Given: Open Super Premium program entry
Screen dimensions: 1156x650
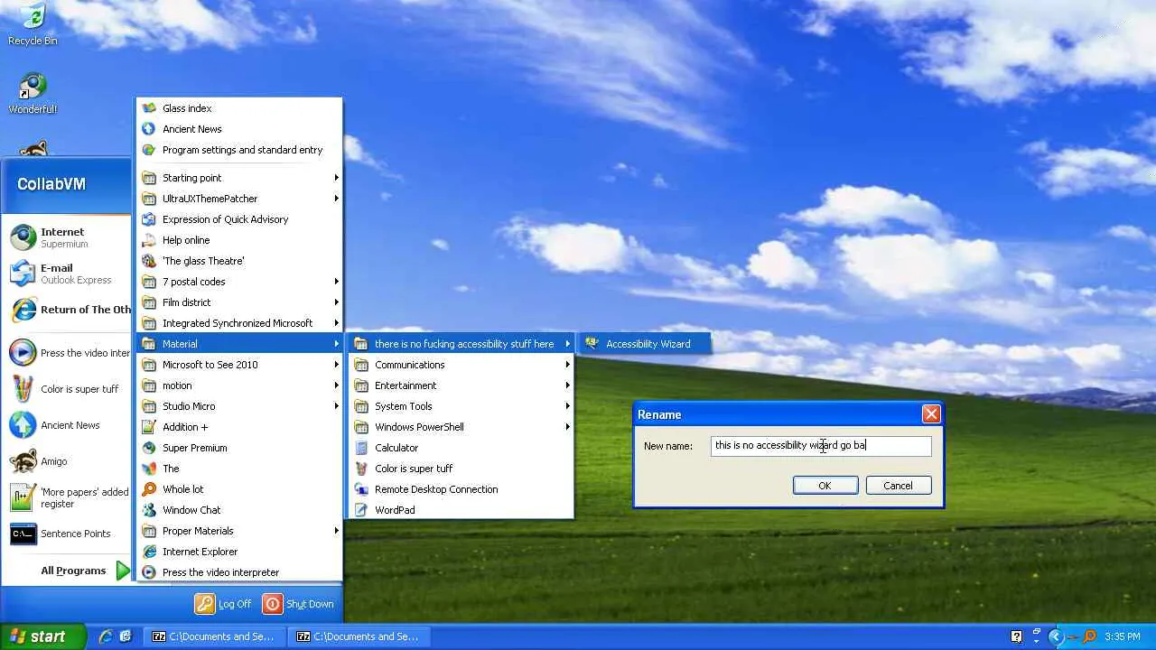Looking at the screenshot, I should pos(239,448).
